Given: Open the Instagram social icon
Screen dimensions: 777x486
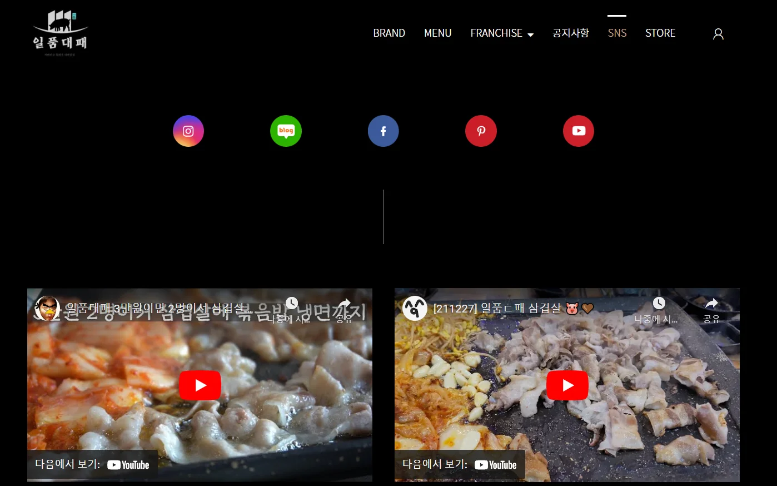Looking at the screenshot, I should (x=188, y=131).
